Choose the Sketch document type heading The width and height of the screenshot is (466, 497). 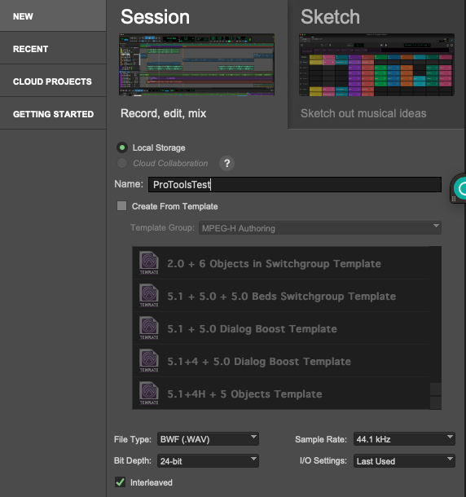point(330,17)
